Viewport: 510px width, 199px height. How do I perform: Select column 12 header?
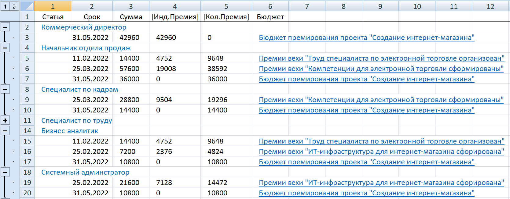490,6
